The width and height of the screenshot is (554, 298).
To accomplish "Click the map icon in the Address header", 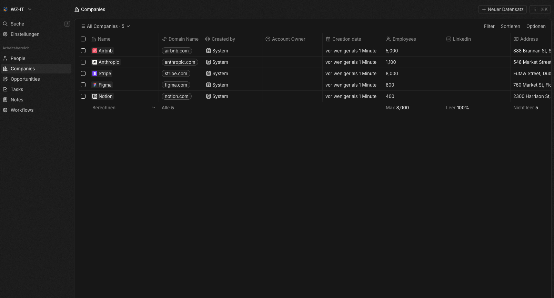I will [x=516, y=39].
